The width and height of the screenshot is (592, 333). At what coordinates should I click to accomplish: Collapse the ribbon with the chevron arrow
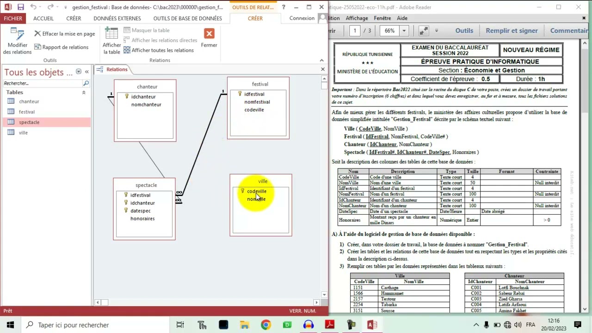(322, 60)
